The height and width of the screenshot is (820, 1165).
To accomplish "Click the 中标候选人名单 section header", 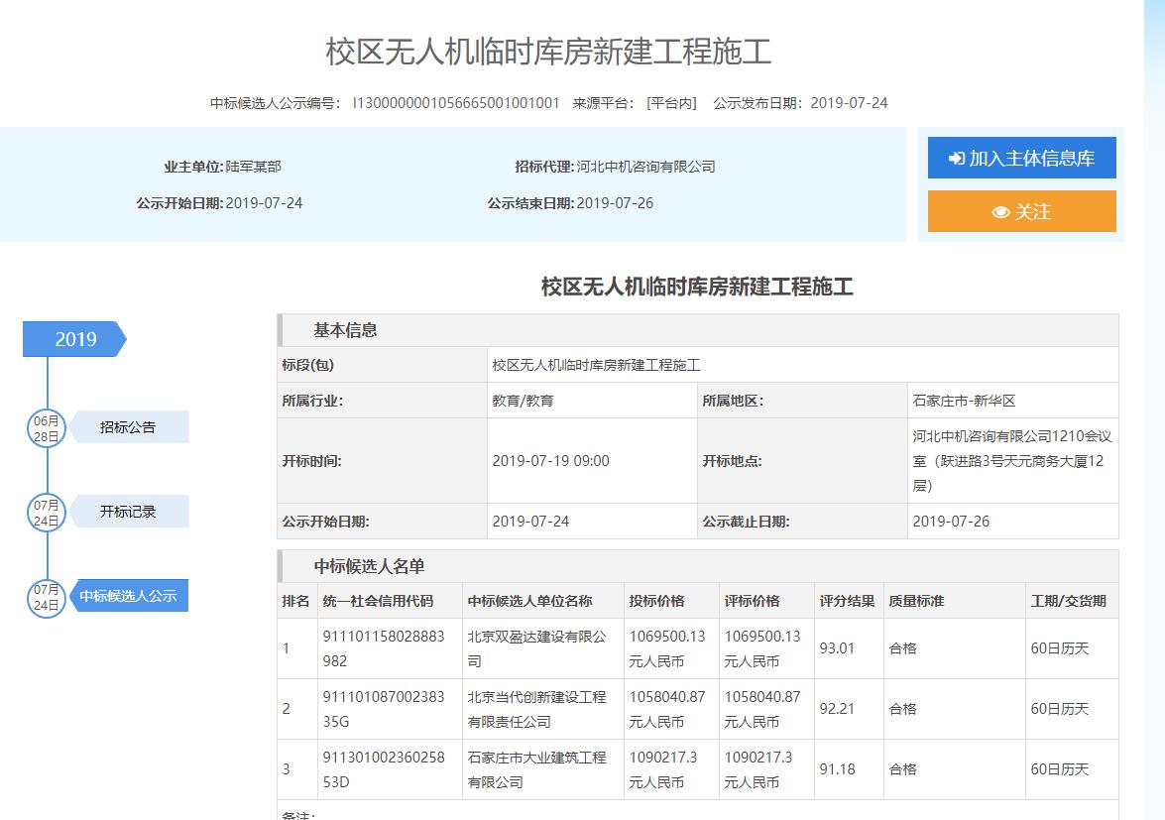I will (369, 566).
